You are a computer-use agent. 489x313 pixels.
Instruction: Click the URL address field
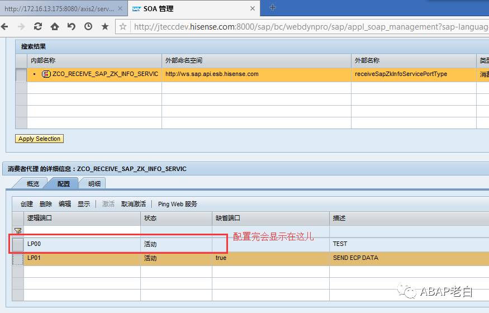(310, 27)
